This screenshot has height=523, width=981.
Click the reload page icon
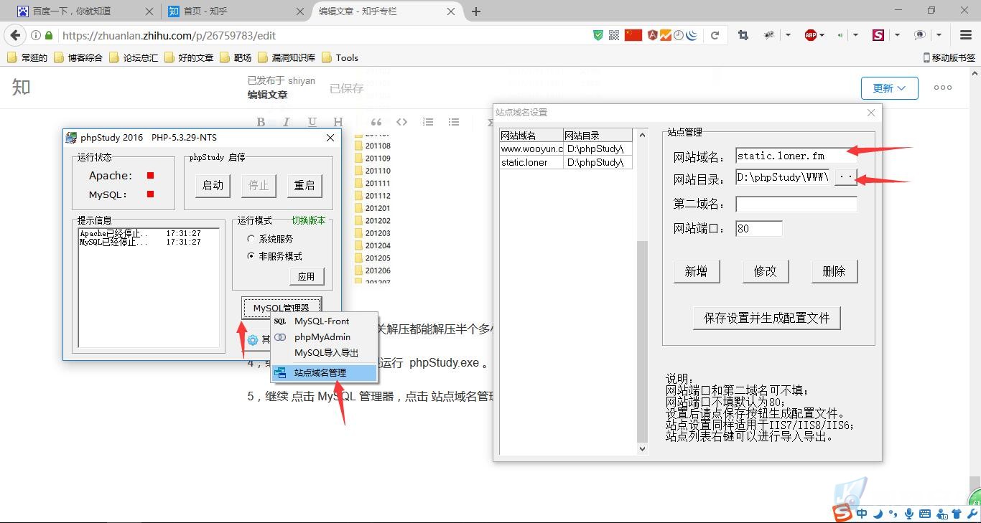[715, 35]
